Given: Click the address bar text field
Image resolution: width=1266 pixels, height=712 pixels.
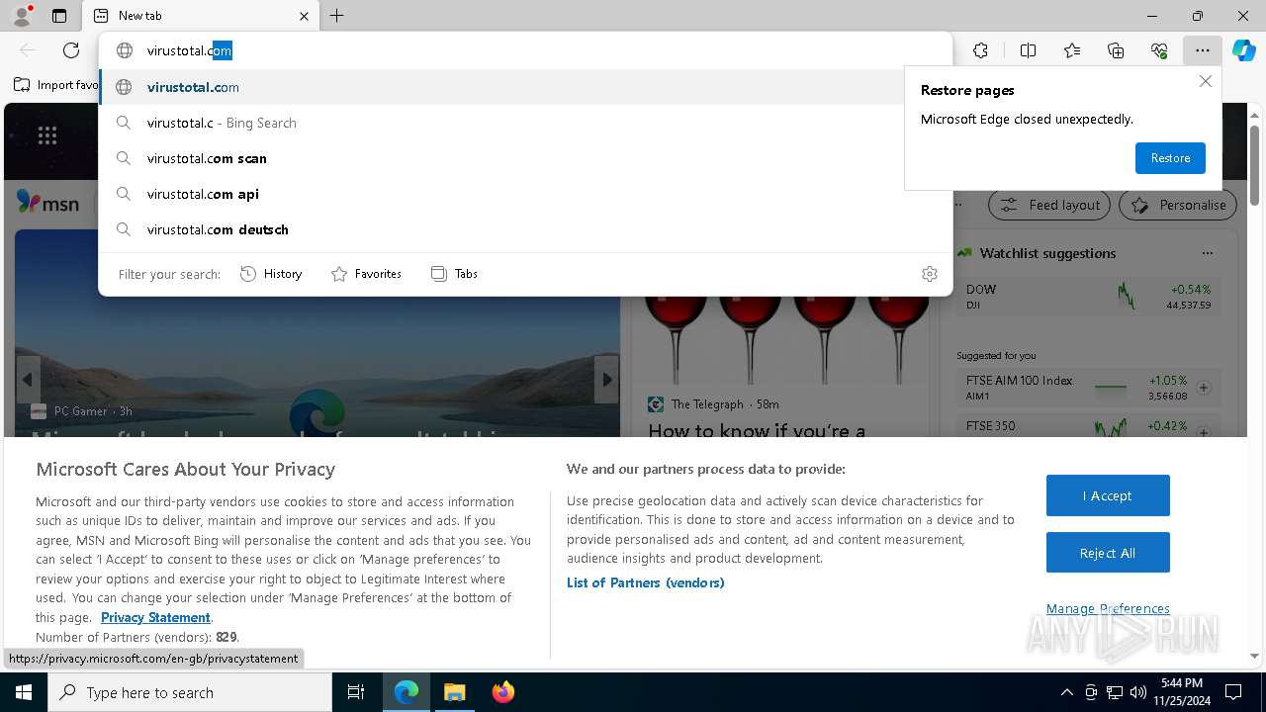Looking at the screenshot, I should (x=524, y=50).
